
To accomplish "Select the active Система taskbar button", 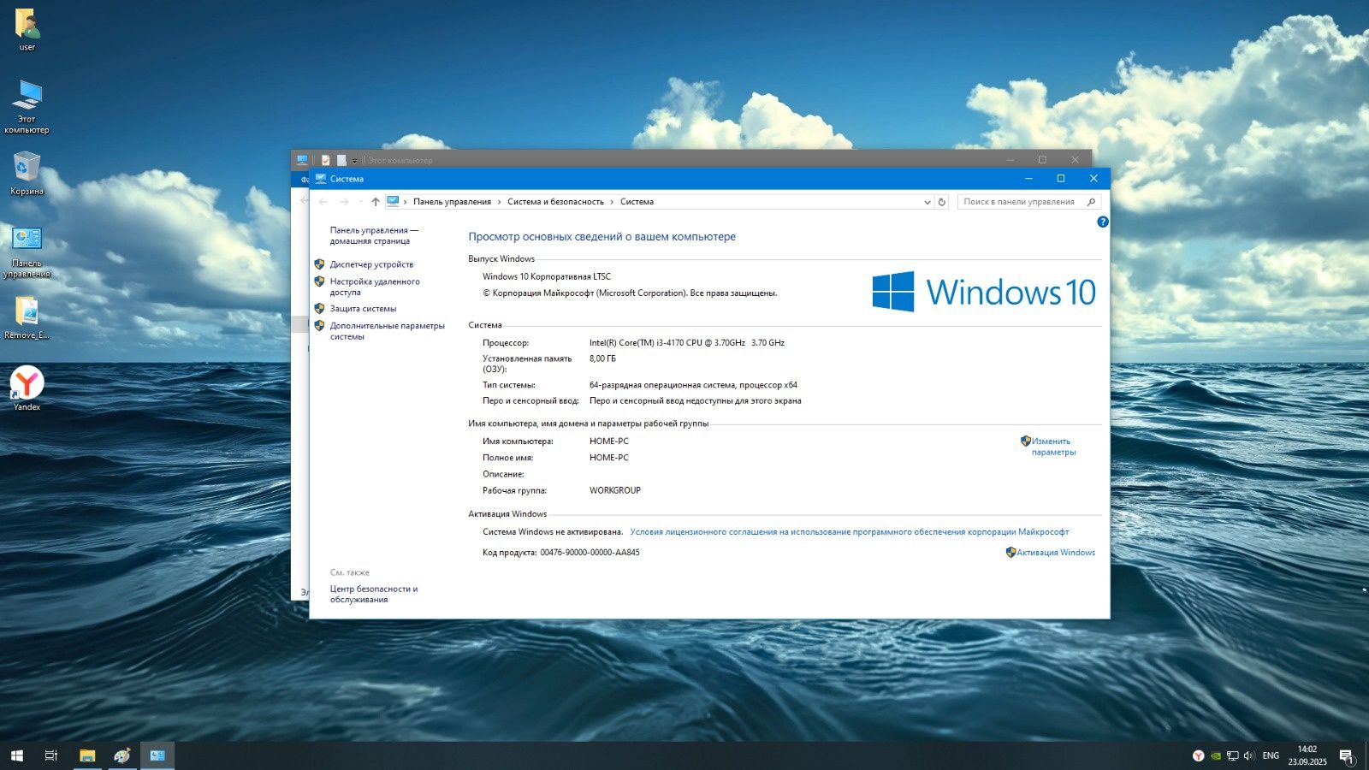I will (157, 755).
